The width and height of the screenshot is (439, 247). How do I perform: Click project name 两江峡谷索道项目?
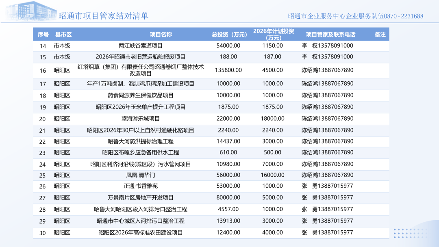[x=141, y=45]
